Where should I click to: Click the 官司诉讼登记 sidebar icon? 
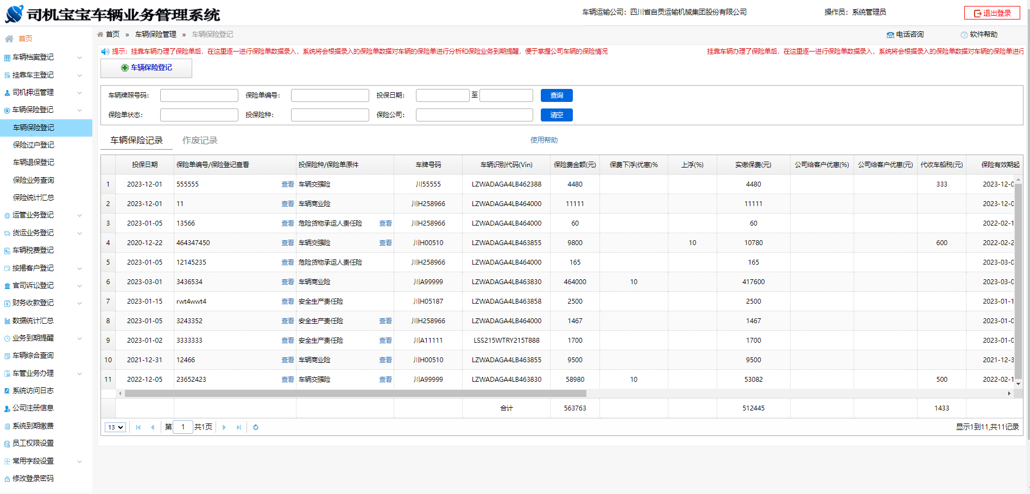[x=7, y=286]
